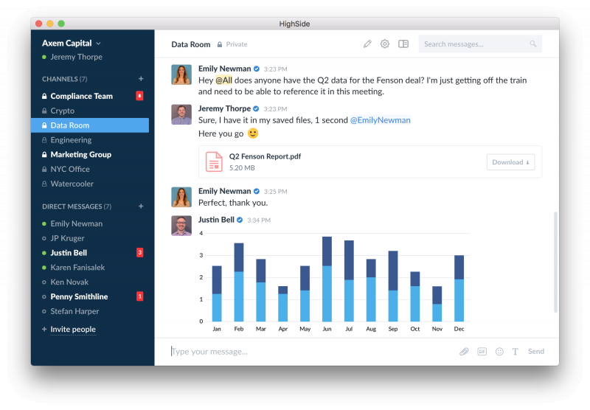This screenshot has width=590, height=410.
Task: Open channel settings gear icon
Action: click(x=384, y=44)
